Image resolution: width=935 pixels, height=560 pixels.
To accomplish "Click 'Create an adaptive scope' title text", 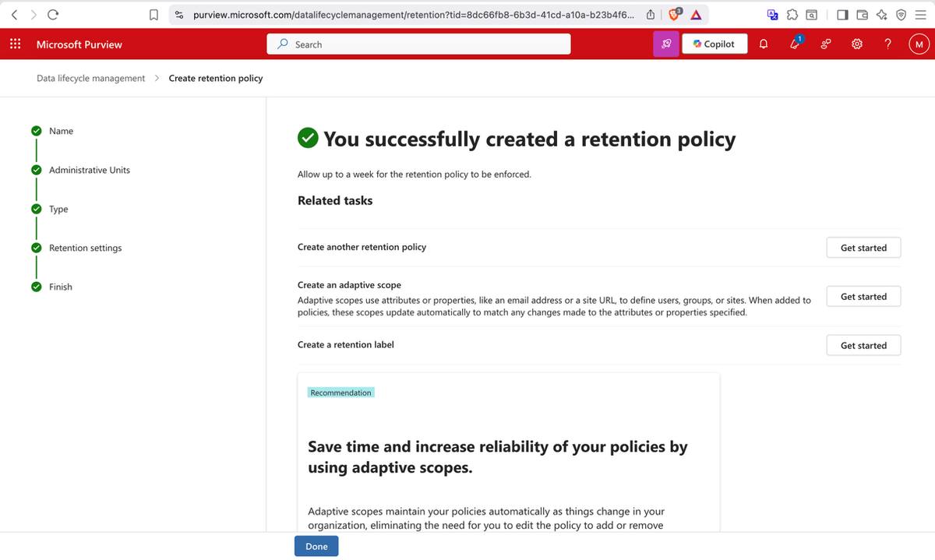I will [x=349, y=285].
